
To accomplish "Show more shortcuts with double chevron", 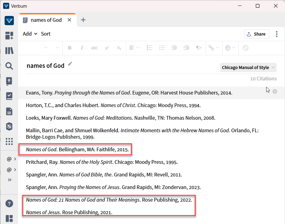I will (x=10, y=180).
